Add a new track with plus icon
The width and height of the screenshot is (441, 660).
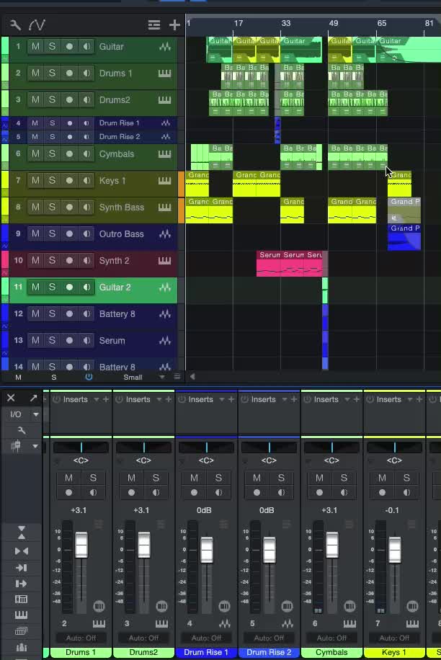pos(174,24)
